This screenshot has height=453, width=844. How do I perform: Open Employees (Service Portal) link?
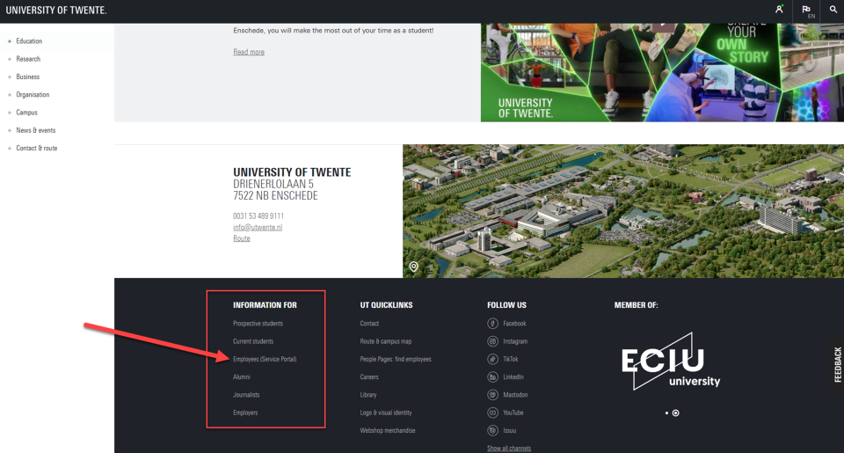(265, 359)
